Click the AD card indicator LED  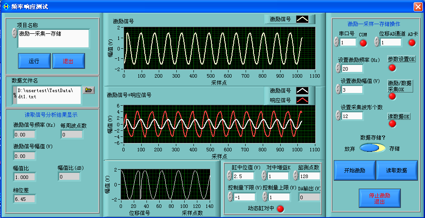click(x=411, y=43)
